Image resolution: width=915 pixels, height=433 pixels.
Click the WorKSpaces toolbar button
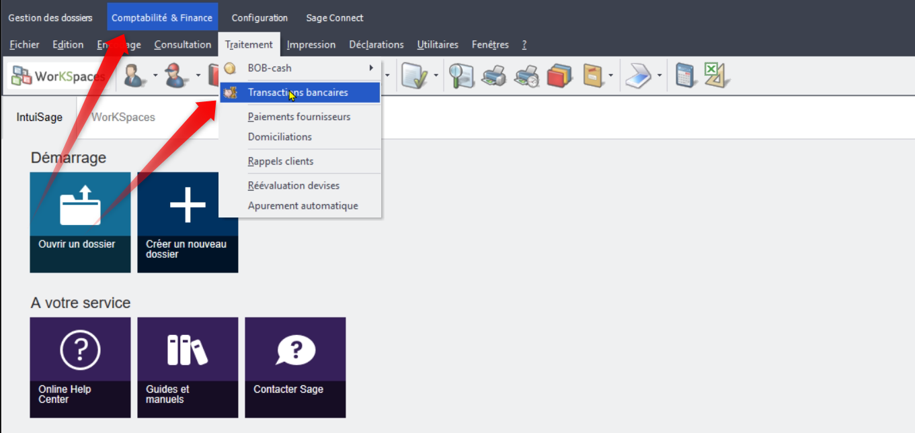coord(58,76)
